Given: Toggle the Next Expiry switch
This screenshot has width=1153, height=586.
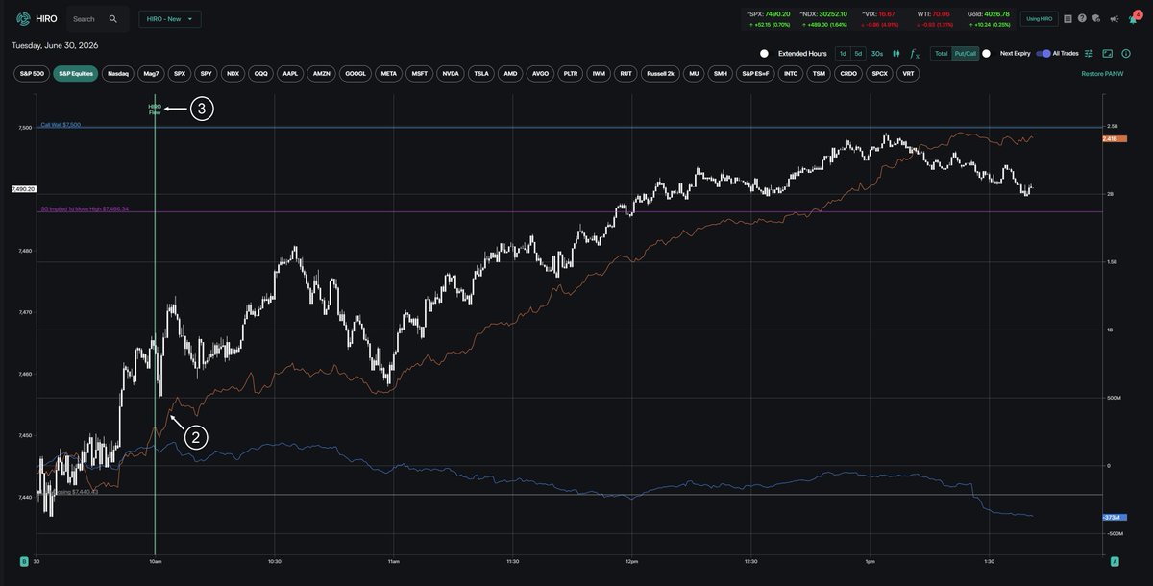Looking at the screenshot, I should point(987,54).
